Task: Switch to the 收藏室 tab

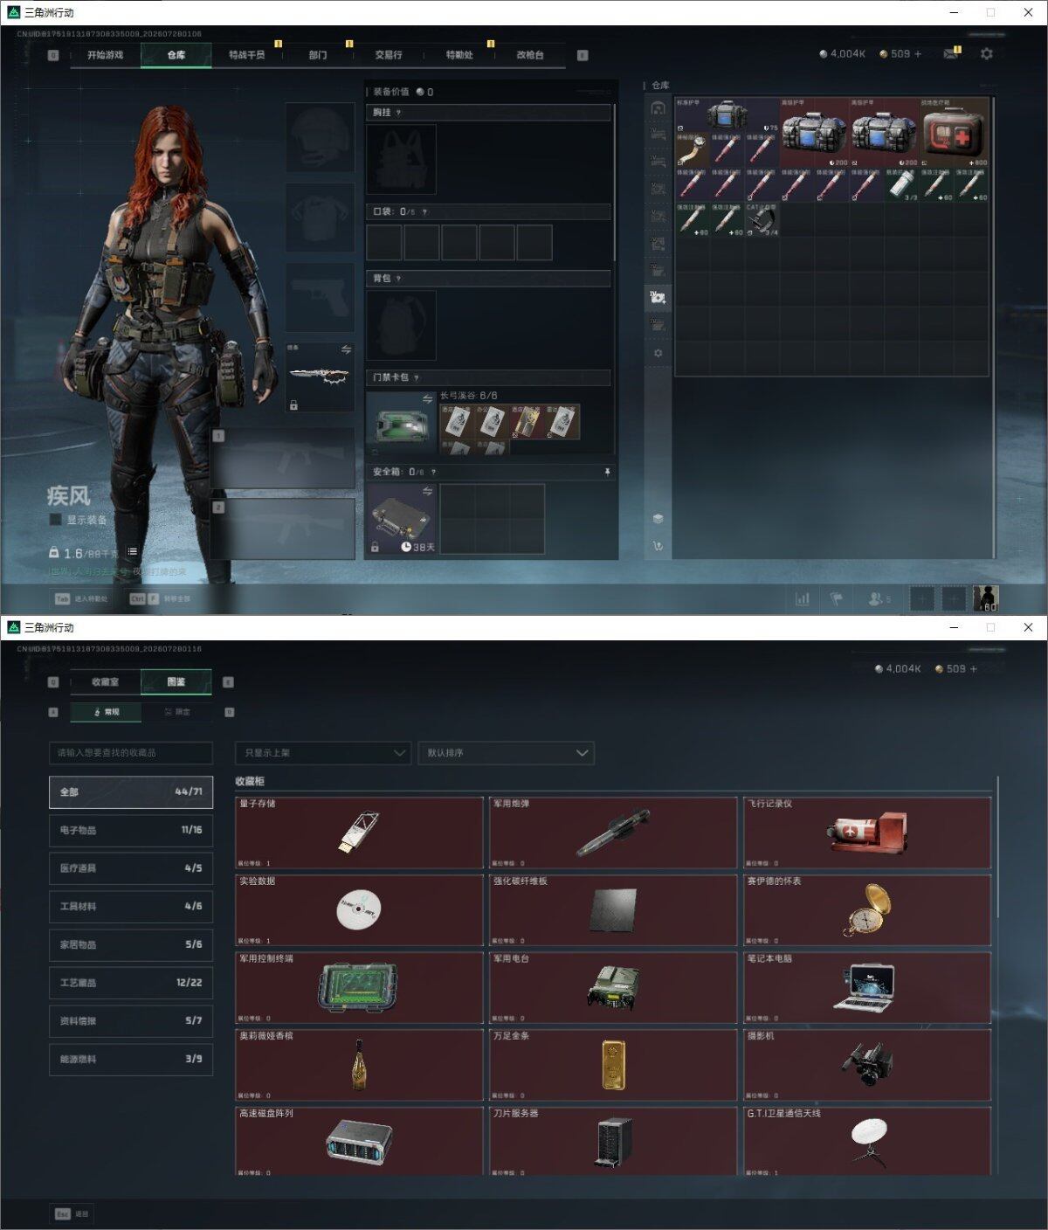Action: pos(105,682)
